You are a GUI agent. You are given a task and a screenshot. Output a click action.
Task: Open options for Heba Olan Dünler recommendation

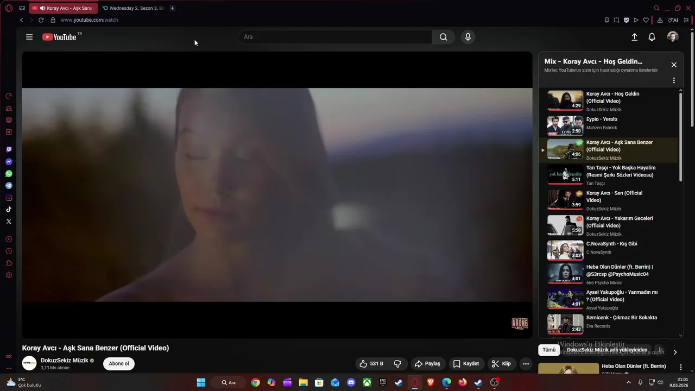click(x=681, y=368)
